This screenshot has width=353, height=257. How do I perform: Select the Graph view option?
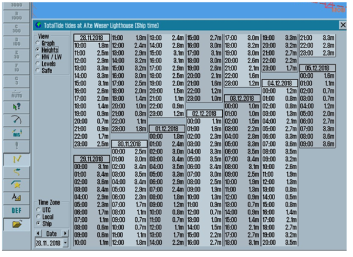38,43
